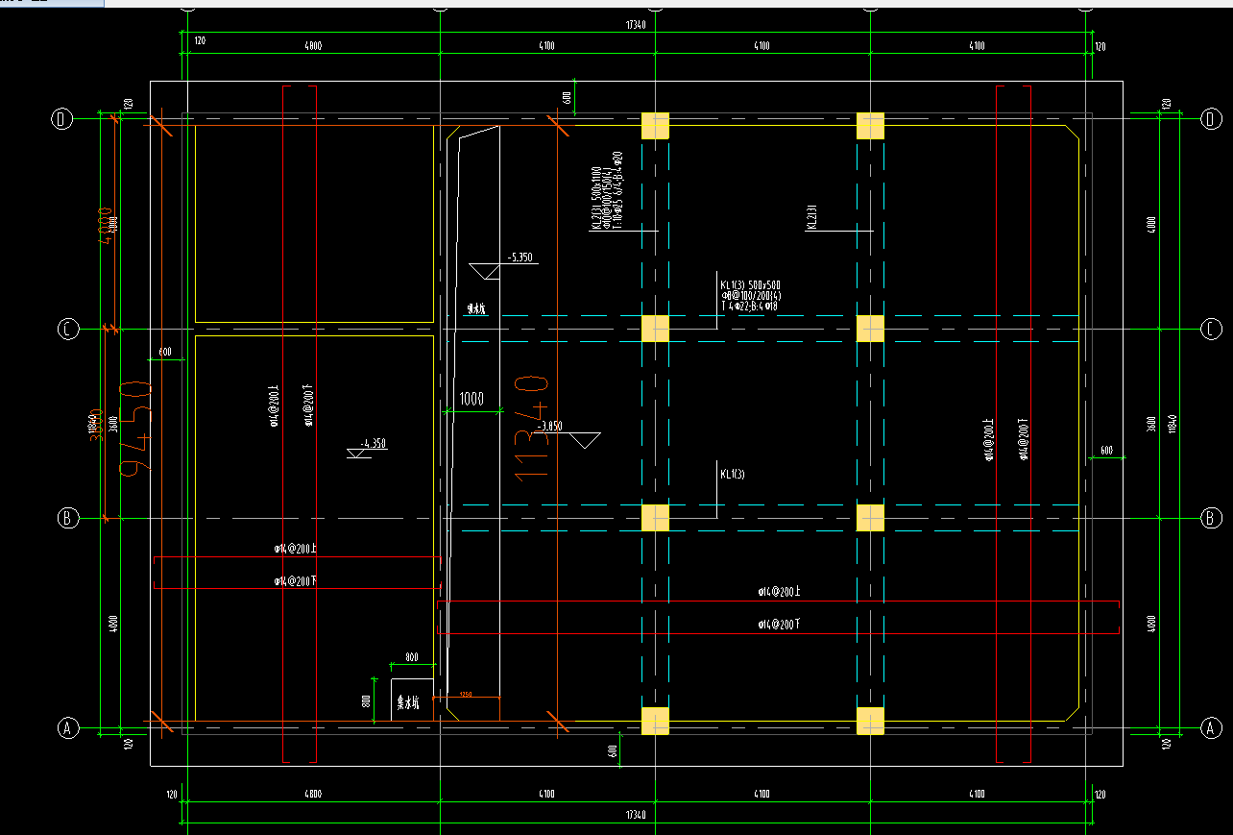Screen dimensions: 1233x835
Task: Select axis bubble D on the right side
Action: pyautogui.click(x=1212, y=118)
